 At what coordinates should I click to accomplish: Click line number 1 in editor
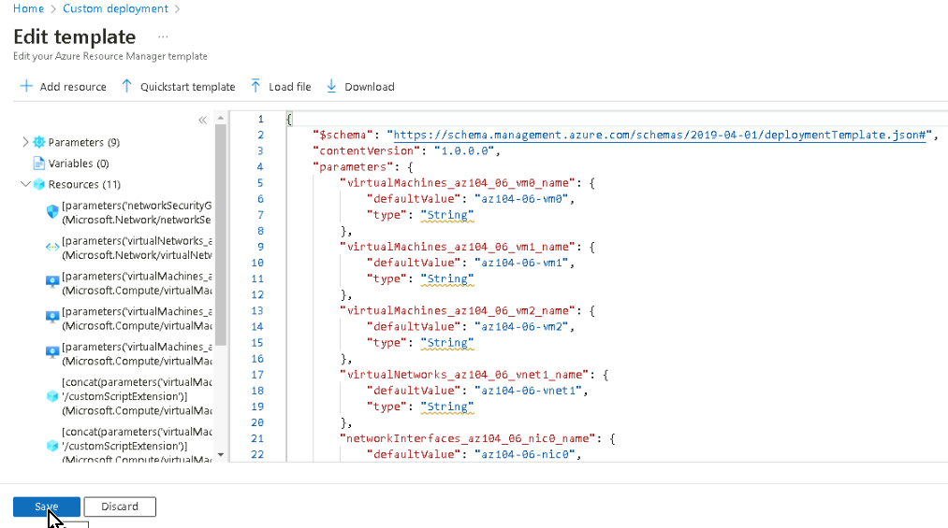[260, 119]
